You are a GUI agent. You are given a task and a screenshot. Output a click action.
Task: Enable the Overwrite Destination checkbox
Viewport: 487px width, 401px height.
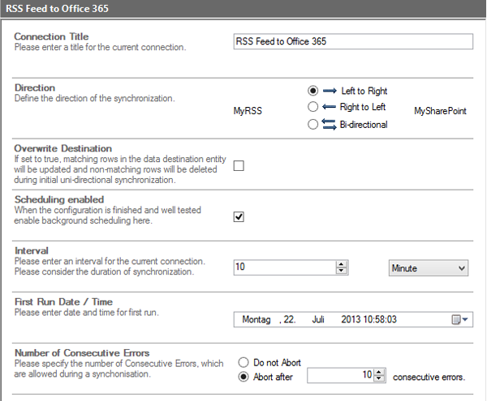(x=239, y=166)
